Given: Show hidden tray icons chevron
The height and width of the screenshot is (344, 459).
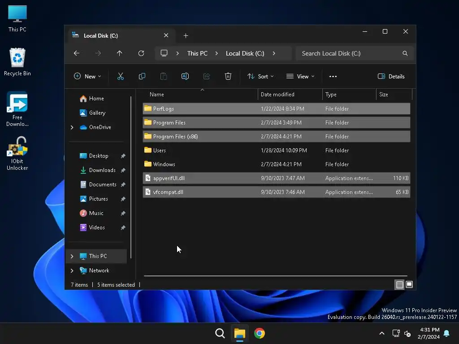Looking at the screenshot, I should pos(382,333).
